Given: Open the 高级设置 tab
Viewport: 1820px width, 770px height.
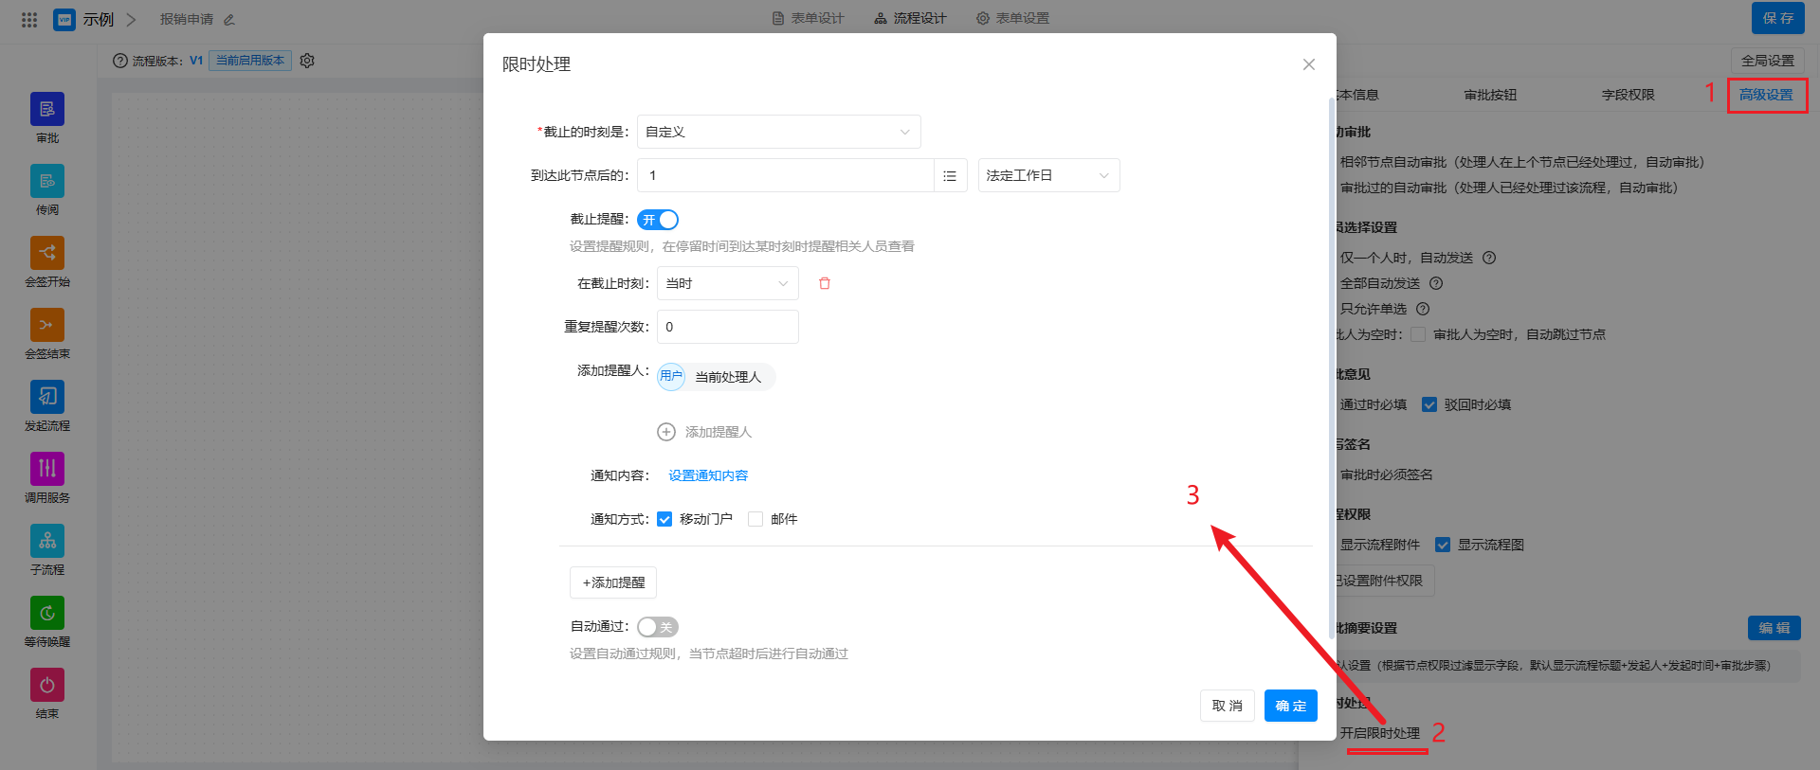Looking at the screenshot, I should tap(1766, 95).
